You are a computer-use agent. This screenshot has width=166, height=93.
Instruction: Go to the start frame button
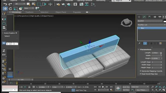[95, 87]
